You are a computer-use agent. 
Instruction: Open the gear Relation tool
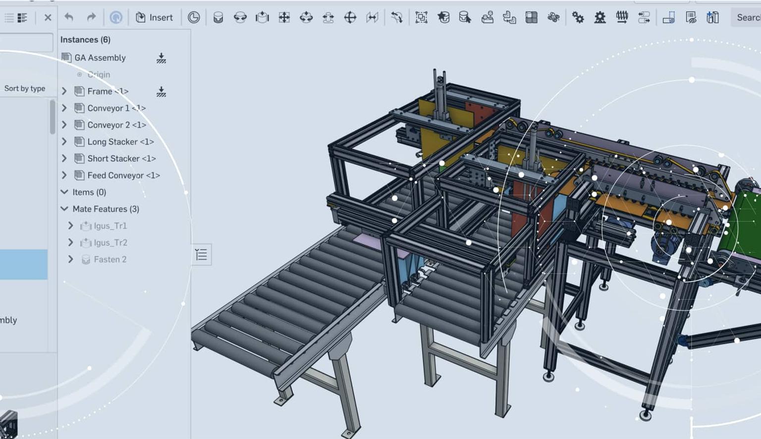[x=578, y=17]
